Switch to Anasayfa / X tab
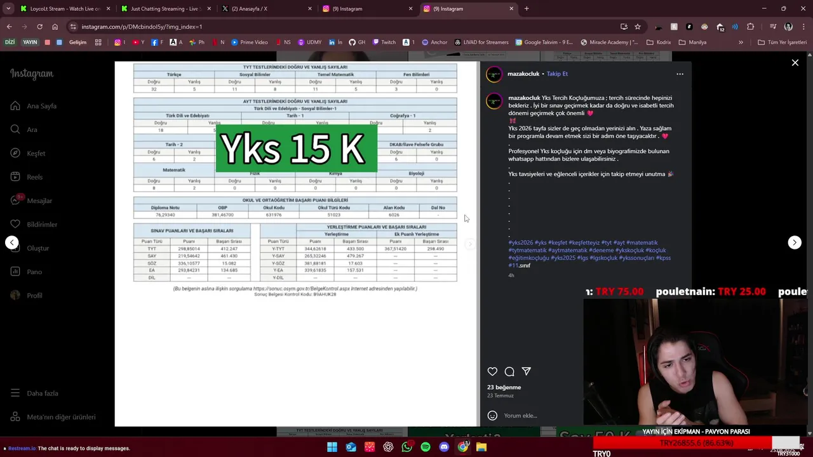Screen dimensions: 813x457 (266, 9)
